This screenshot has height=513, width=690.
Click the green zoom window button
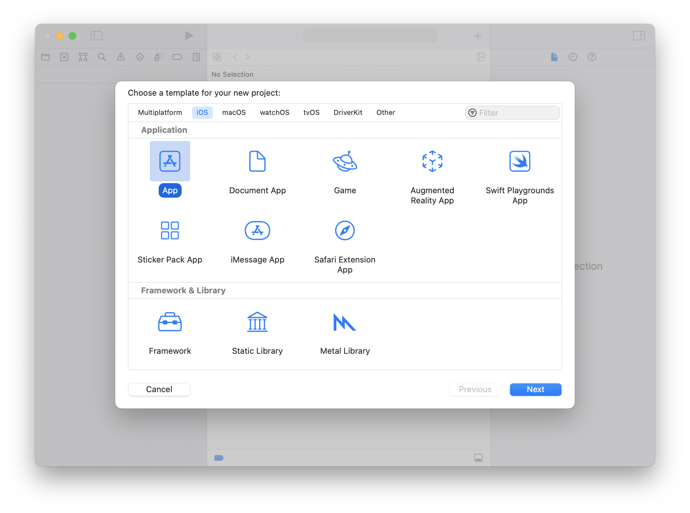(x=72, y=36)
